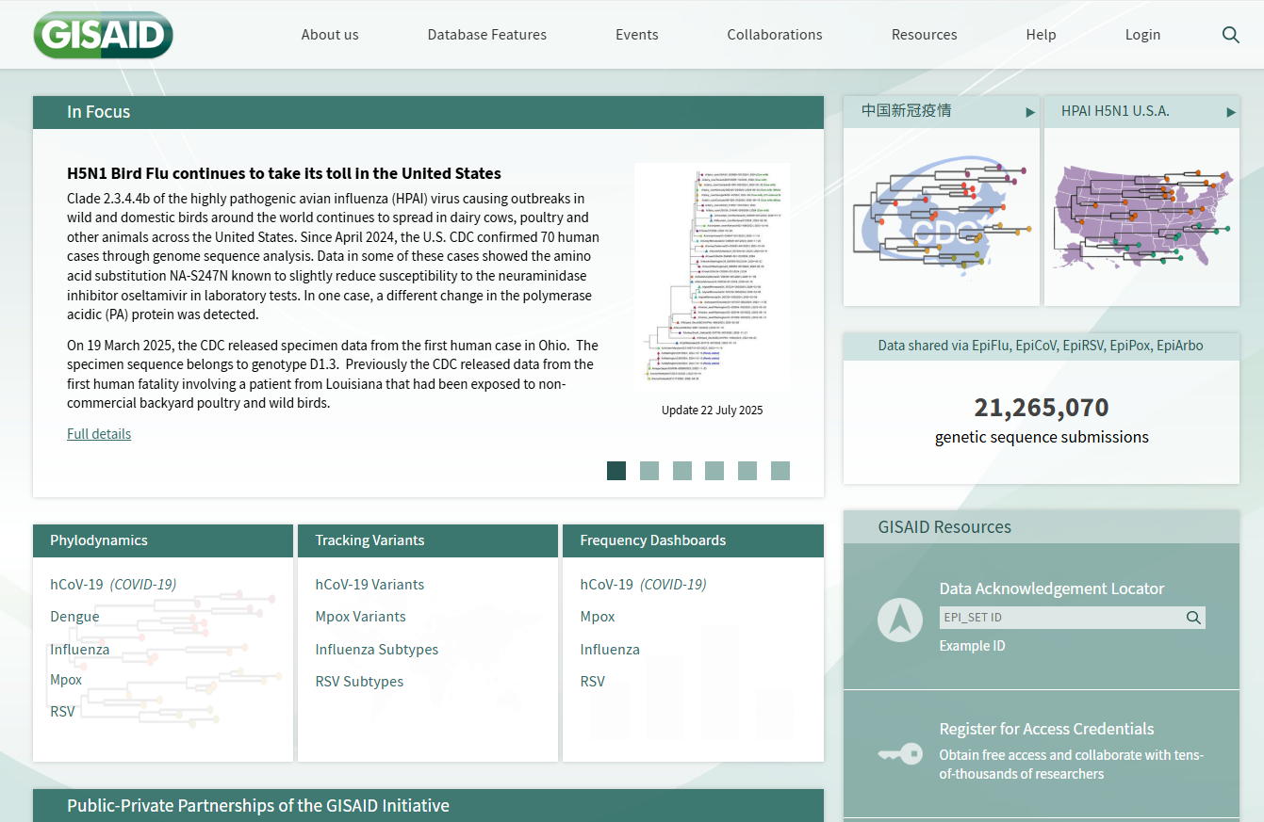Switch to the third carousel slide indicator

pos(681,471)
